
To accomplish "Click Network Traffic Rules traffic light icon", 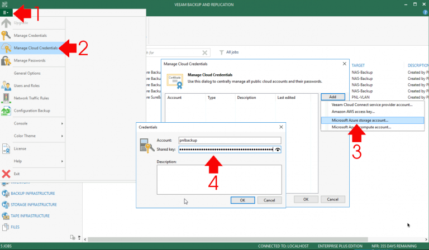I will point(6,98).
